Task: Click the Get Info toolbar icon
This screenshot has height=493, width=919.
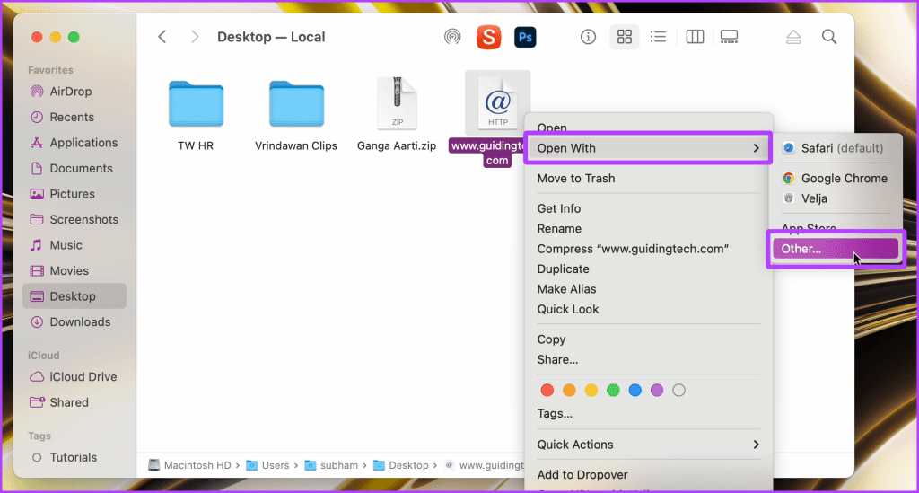Action: point(588,37)
